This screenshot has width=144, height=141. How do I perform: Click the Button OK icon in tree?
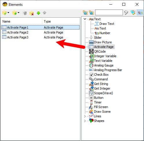click(x=91, y=98)
